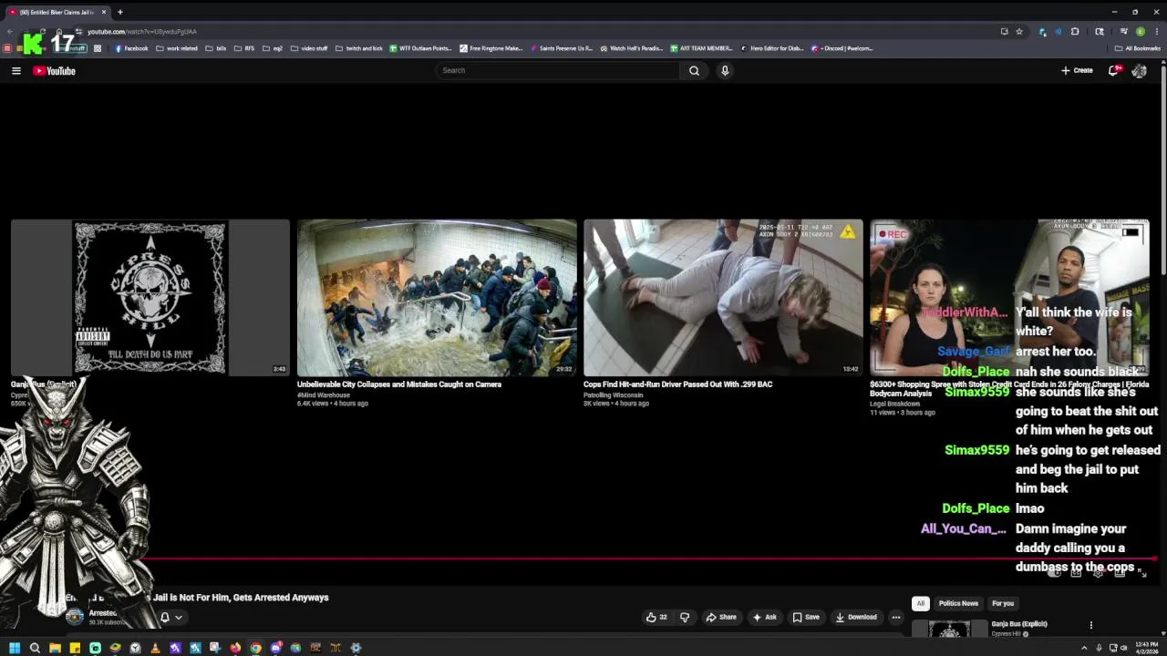Open the video stuff bookmarks folder
The height and width of the screenshot is (656, 1167).
[308, 48]
